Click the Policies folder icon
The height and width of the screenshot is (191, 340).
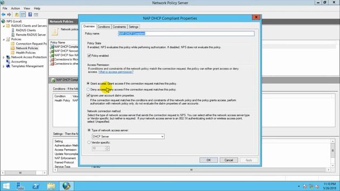point(8,39)
